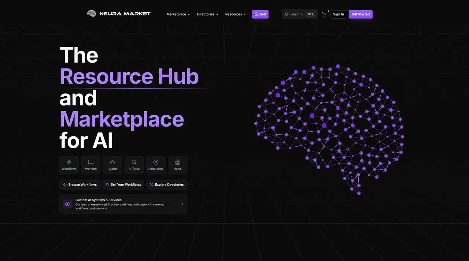
Task: Click the purple Sell button
Action: coord(260,14)
